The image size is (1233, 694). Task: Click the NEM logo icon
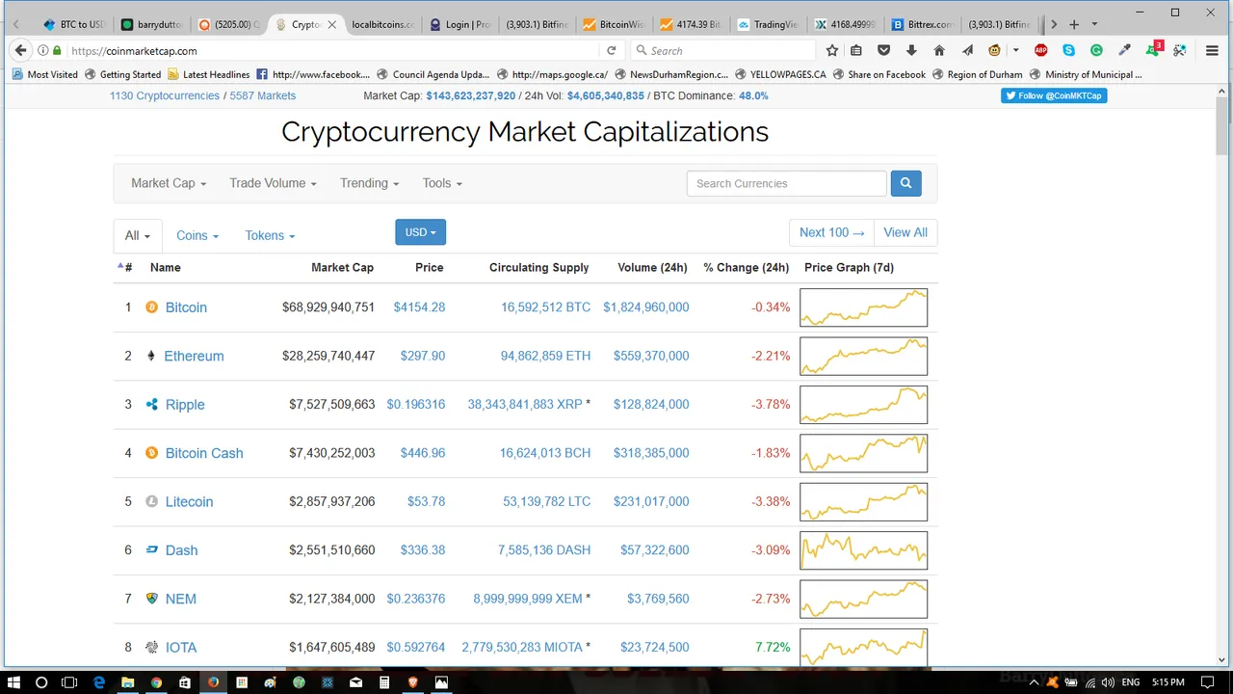tap(151, 599)
